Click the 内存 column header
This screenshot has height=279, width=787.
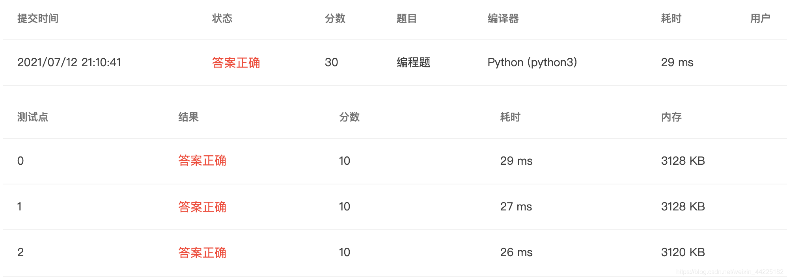pyautogui.click(x=671, y=117)
